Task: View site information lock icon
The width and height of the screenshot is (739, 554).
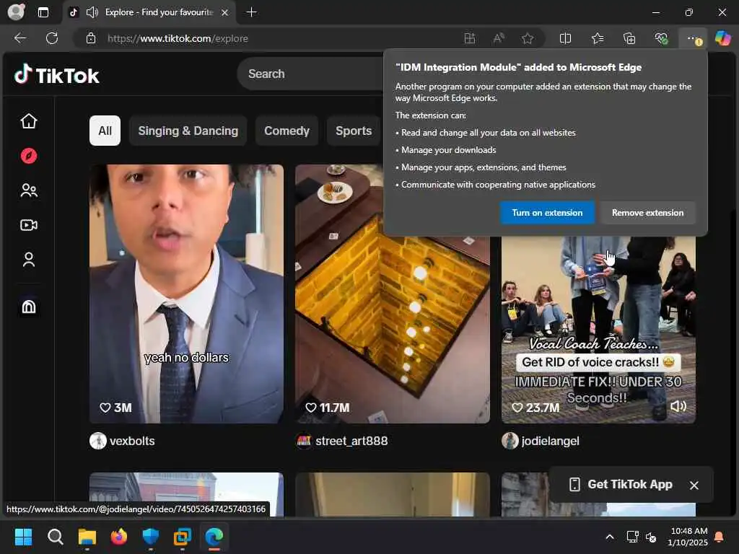Action: [x=91, y=38]
